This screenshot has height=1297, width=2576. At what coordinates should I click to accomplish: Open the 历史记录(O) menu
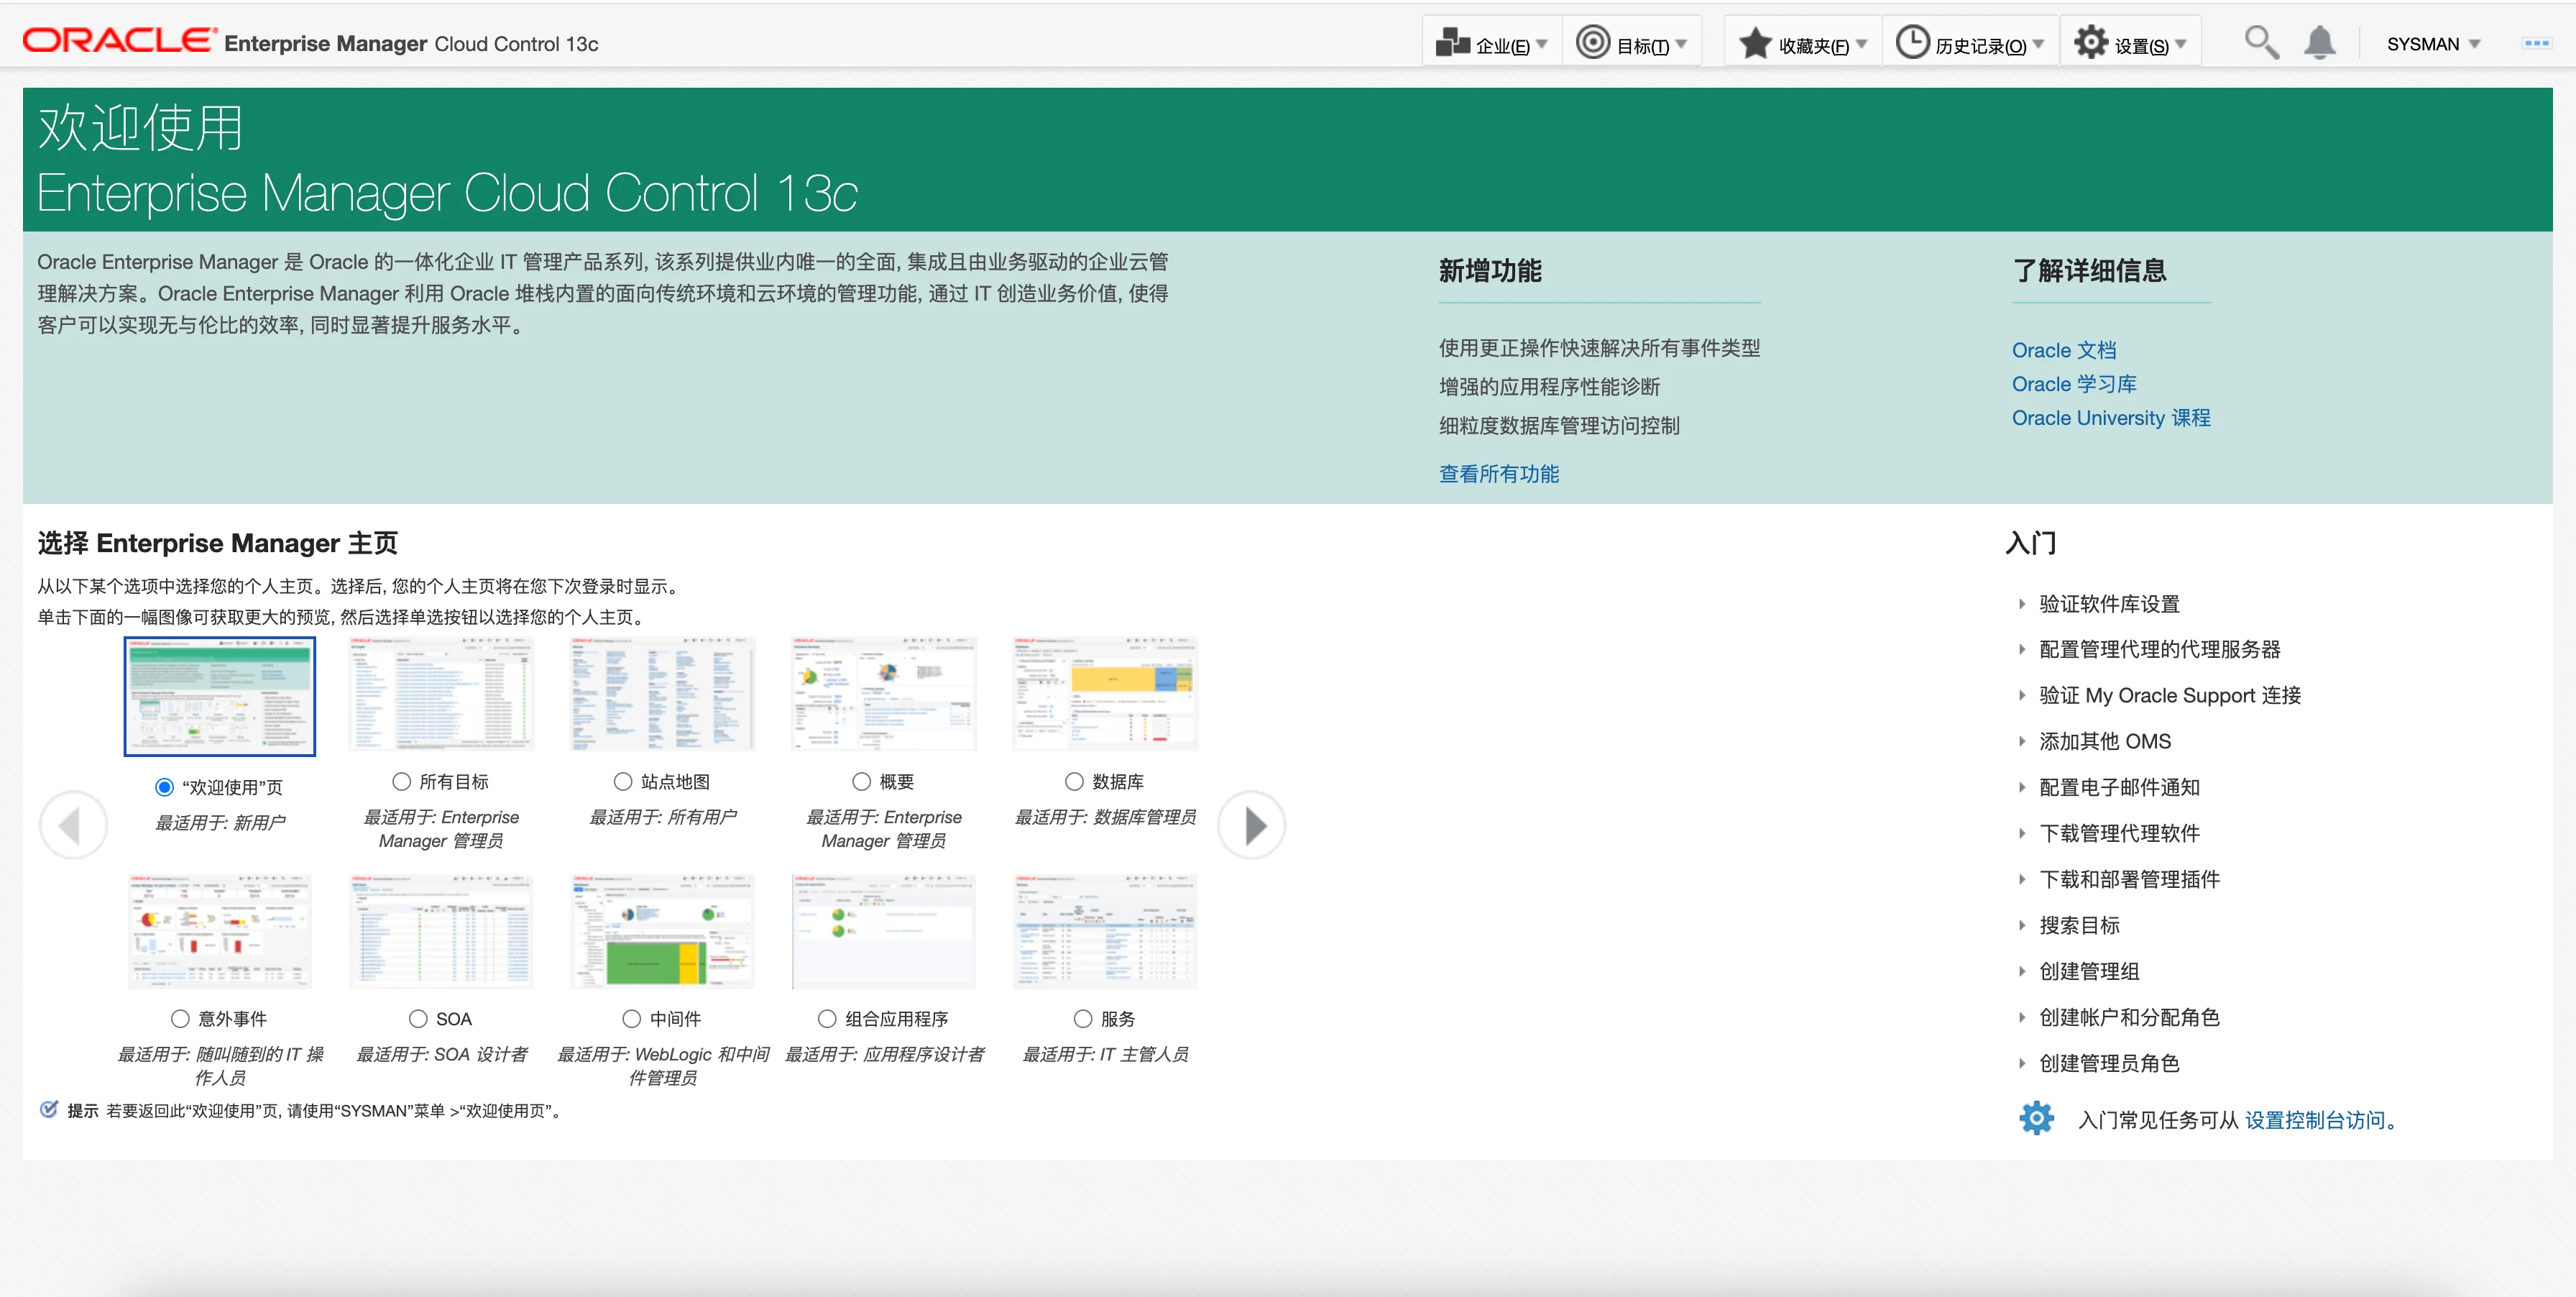point(1980,46)
